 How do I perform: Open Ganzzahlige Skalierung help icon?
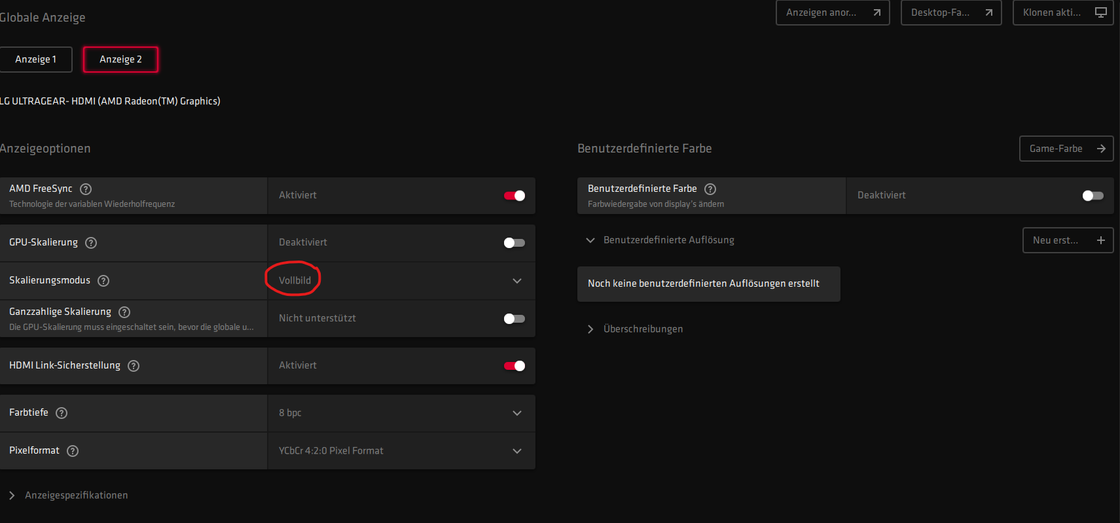click(124, 312)
